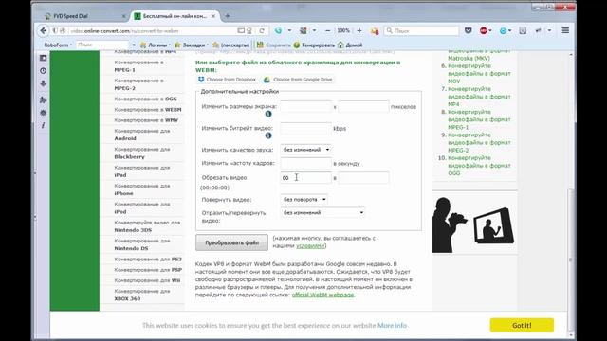This screenshot has width=607, height=341.
Task: Open the official WebM webpage link
Action: [x=322, y=295]
